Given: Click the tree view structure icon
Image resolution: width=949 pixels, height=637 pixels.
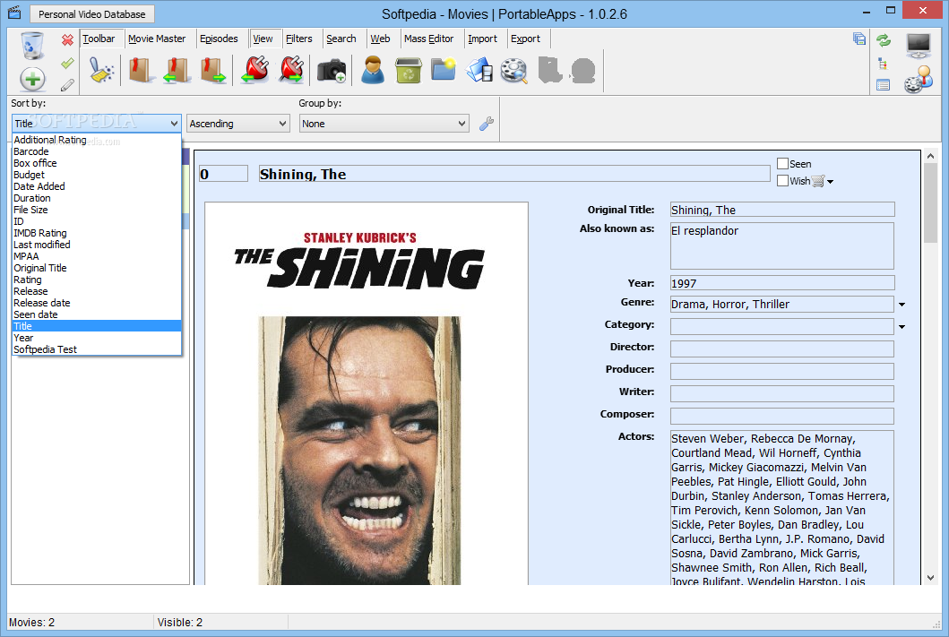Looking at the screenshot, I should (x=883, y=63).
